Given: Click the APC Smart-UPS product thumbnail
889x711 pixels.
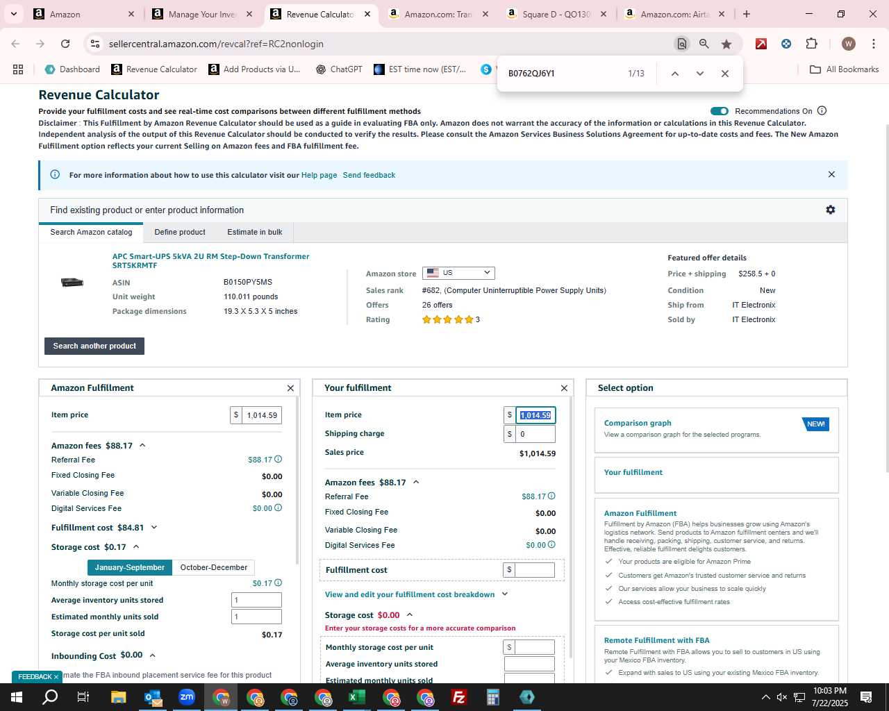Looking at the screenshot, I should 72,282.
